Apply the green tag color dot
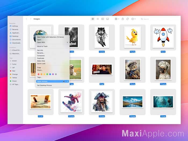The height and width of the screenshot is (141, 188). [x=47, y=74]
